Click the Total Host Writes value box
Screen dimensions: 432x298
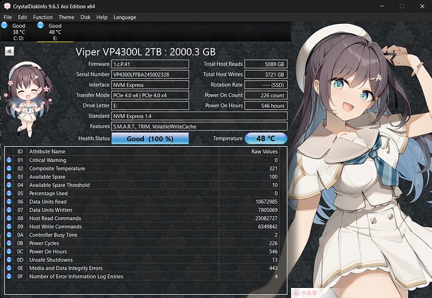pyautogui.click(x=266, y=74)
